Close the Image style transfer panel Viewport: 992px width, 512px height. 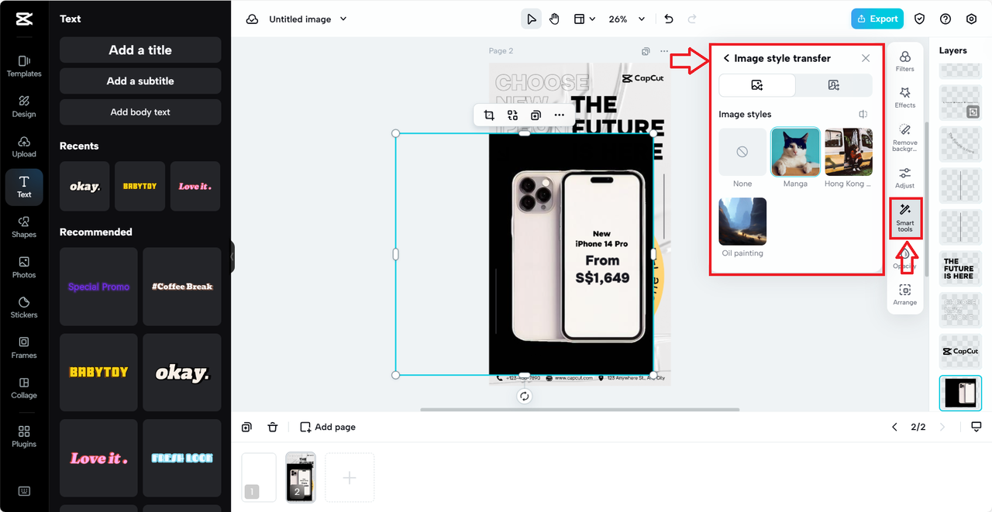click(866, 58)
